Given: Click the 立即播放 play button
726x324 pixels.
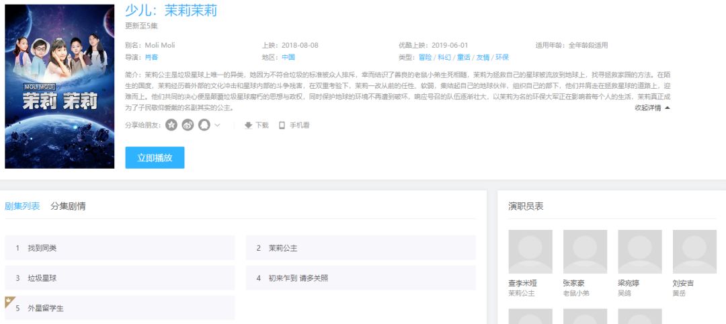Looking at the screenshot, I should pyautogui.click(x=155, y=157).
